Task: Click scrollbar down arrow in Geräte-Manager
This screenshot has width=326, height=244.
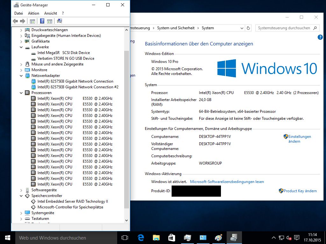Action: [x=126, y=220]
